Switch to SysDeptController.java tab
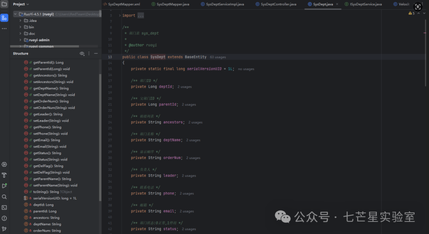 pos(276,4)
